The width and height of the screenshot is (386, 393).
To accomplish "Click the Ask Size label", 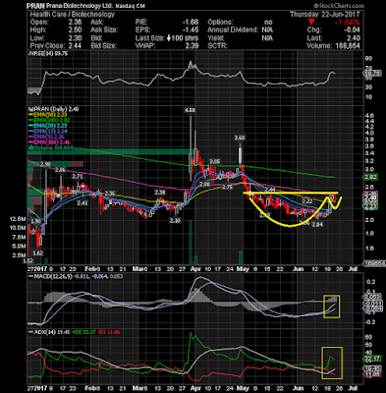I will tap(104, 30).
